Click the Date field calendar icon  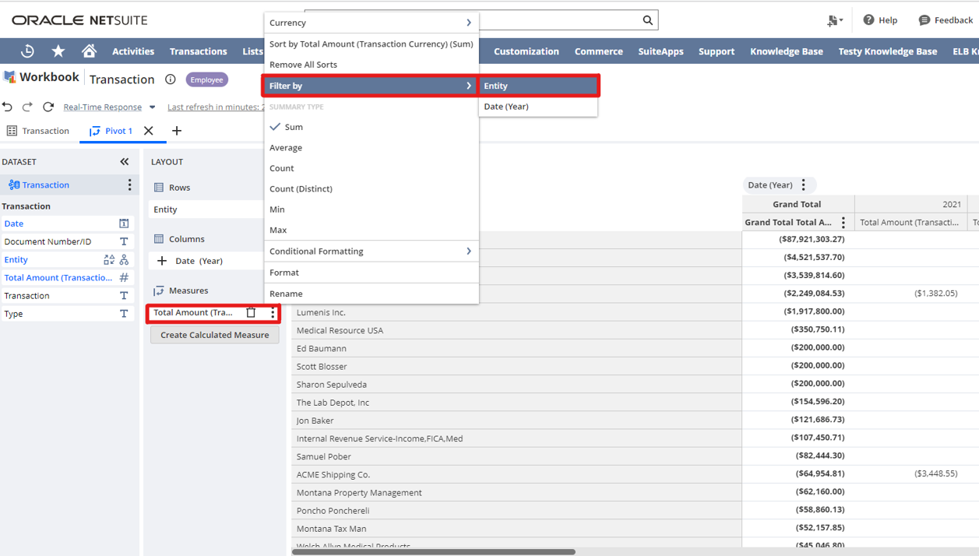click(124, 223)
